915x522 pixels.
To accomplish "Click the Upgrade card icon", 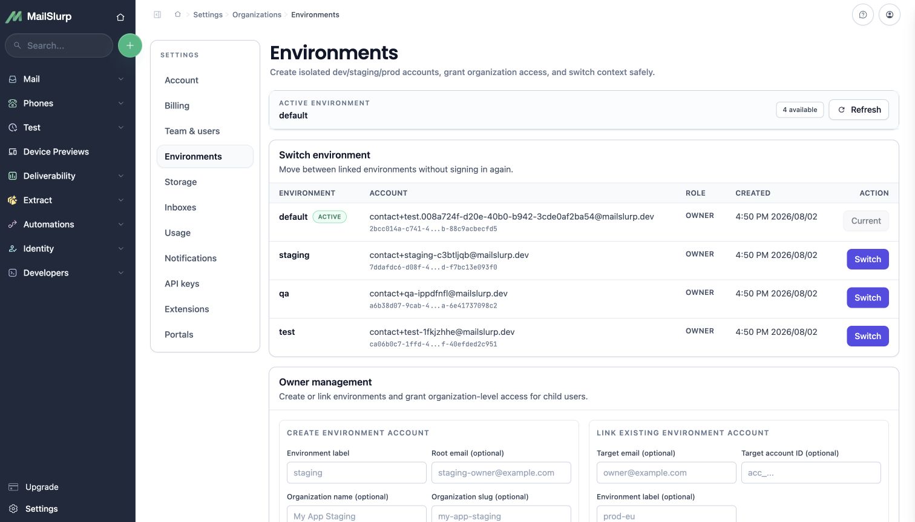I will tap(13, 487).
